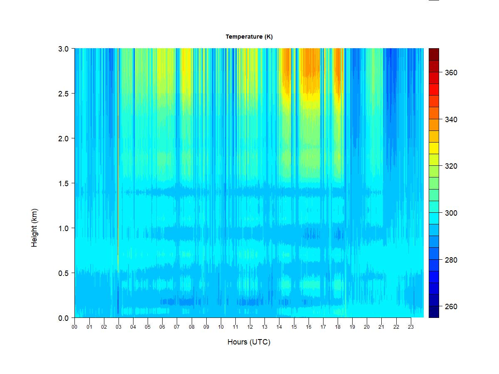The height and width of the screenshot is (374, 499).
Task: Click the 3.0 height axis tick label
Action: click(x=63, y=49)
